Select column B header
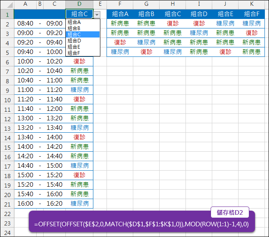269x237 pixels. pyautogui.click(x=40, y=4)
